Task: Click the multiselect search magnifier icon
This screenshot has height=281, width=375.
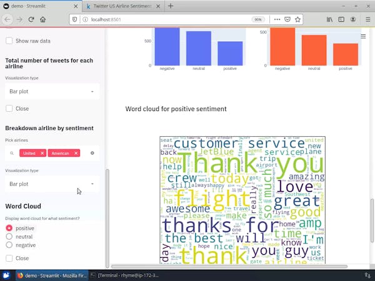Action: (x=12, y=153)
